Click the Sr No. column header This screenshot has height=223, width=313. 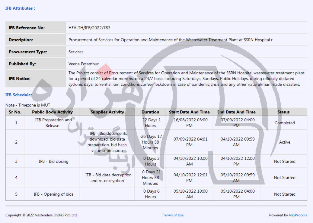15,112
